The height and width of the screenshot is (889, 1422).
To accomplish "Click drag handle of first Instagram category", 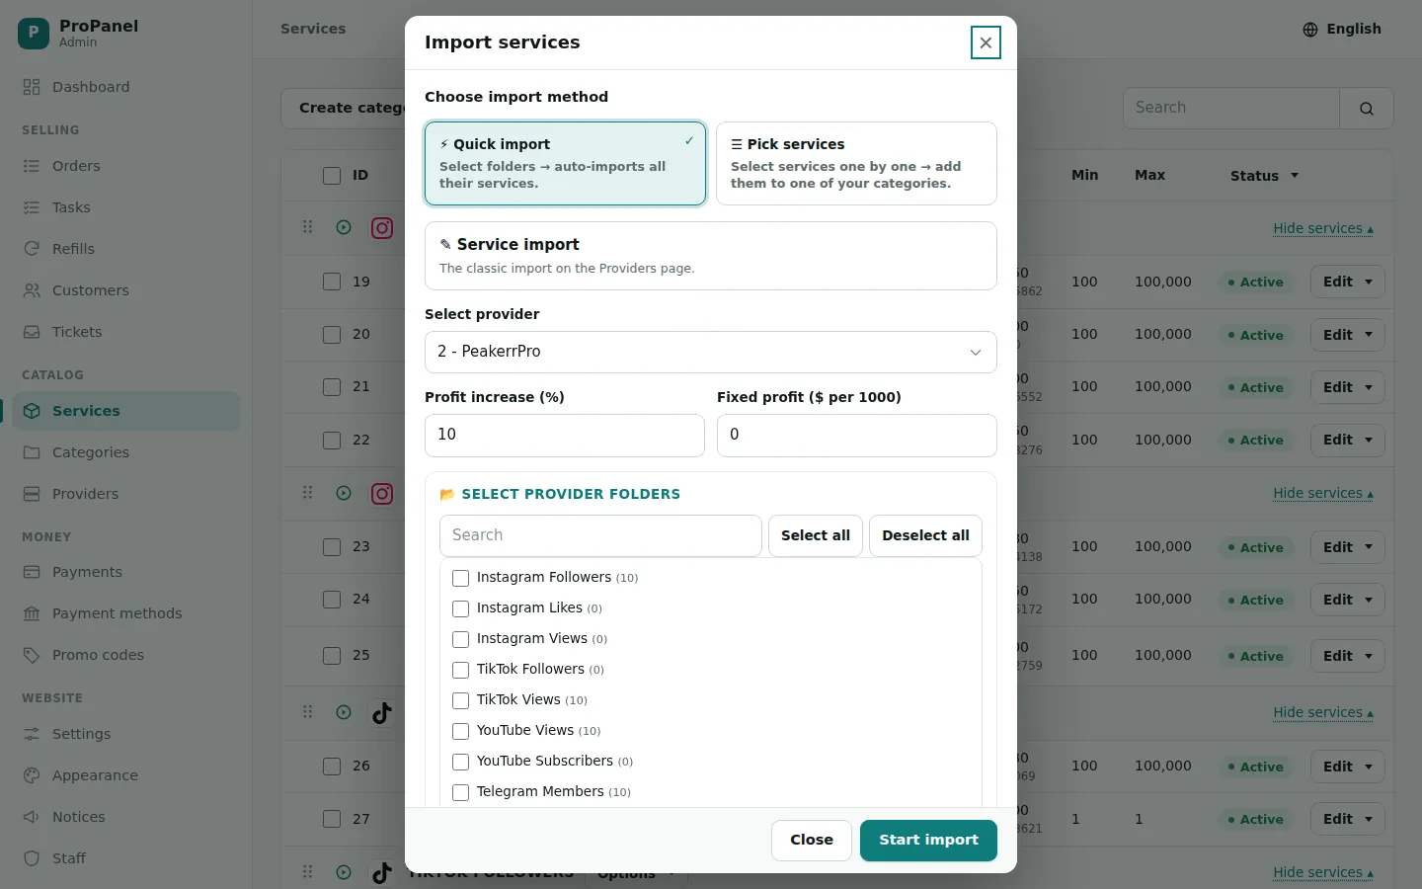I will [307, 227].
